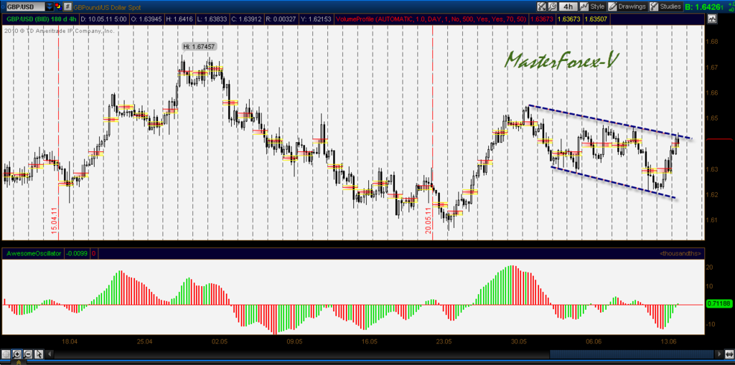735x365 pixels.
Task: Click the L: 1.63833 low value
Action: point(212,19)
